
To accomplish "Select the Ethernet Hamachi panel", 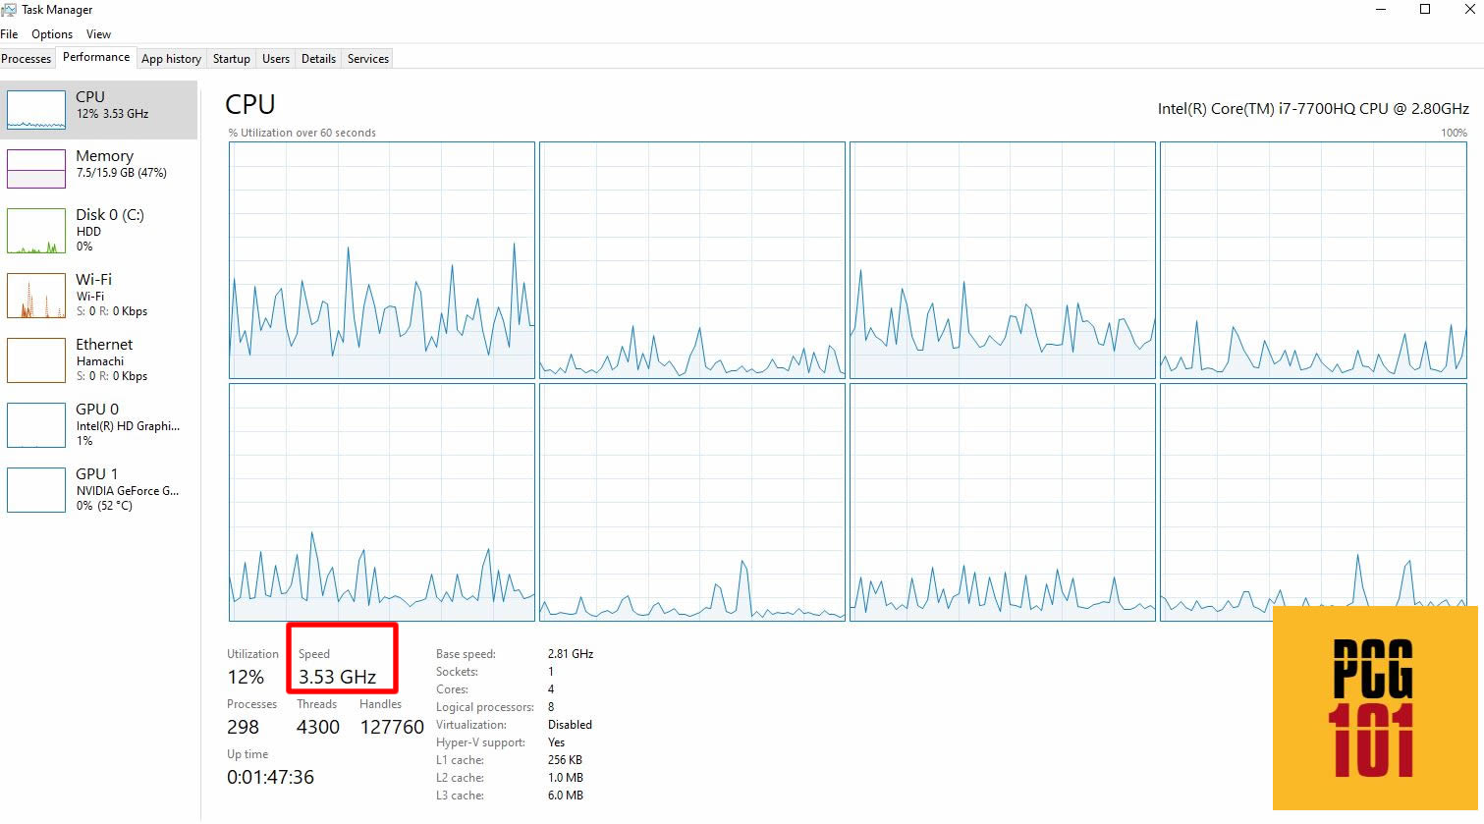I will click(98, 359).
